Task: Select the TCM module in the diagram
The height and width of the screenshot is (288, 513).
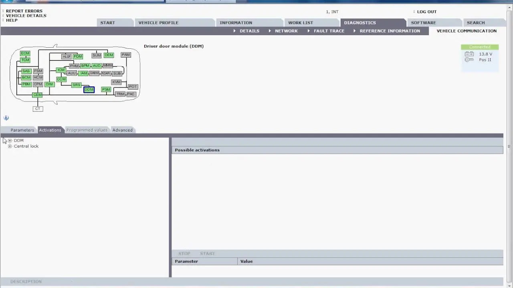Action: tap(25, 60)
